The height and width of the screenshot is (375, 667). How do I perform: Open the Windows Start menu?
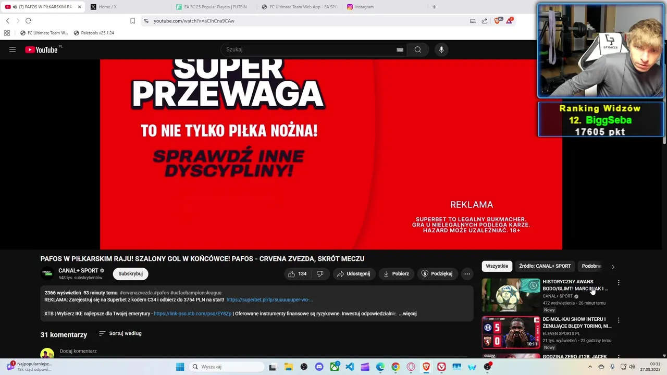pos(180,367)
